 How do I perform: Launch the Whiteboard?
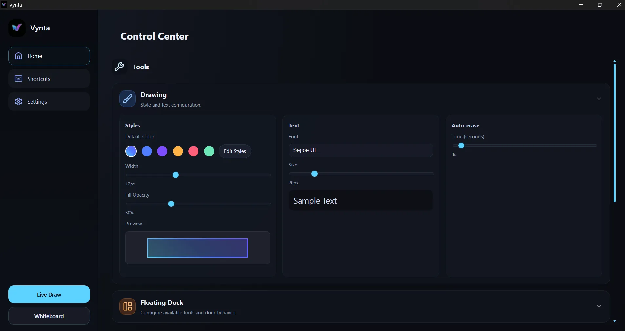click(x=49, y=316)
